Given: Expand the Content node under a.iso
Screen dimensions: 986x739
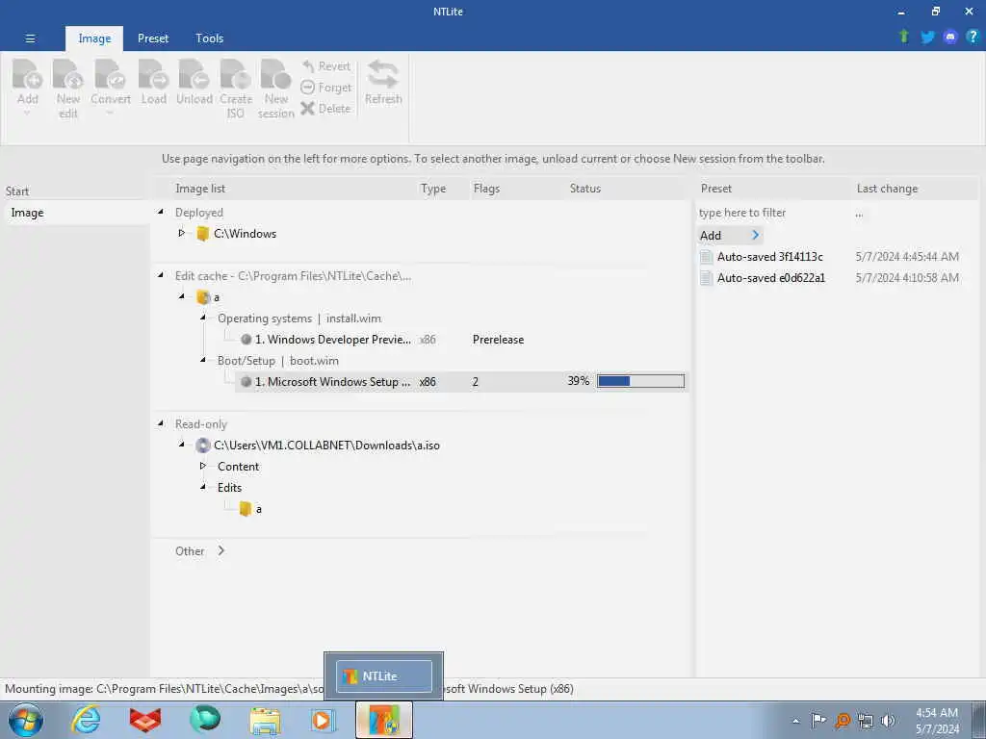Looking at the screenshot, I should coord(202,466).
